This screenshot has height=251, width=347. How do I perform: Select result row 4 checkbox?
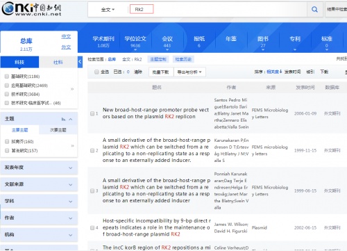(92, 227)
